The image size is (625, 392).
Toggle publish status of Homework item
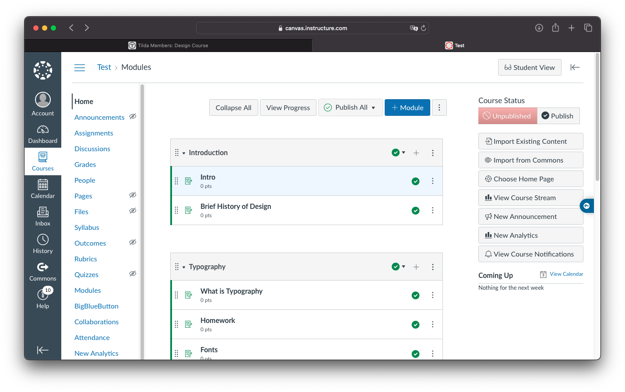click(x=416, y=325)
